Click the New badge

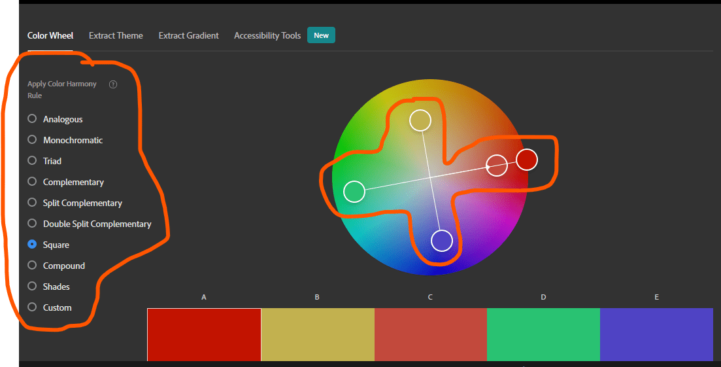click(321, 35)
